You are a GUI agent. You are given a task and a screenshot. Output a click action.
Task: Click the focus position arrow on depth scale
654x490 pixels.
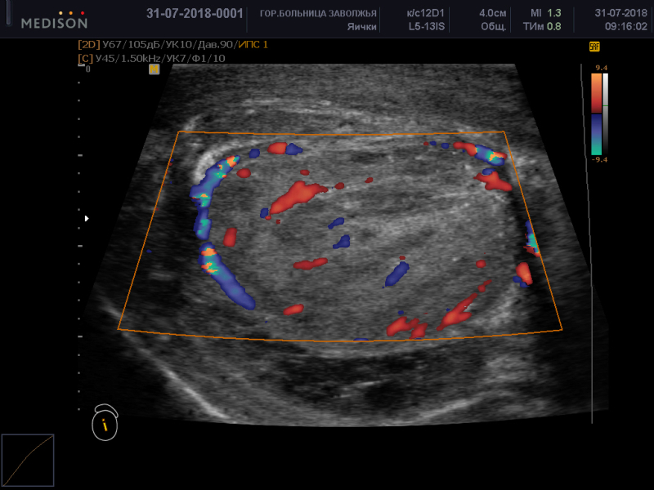[87, 218]
